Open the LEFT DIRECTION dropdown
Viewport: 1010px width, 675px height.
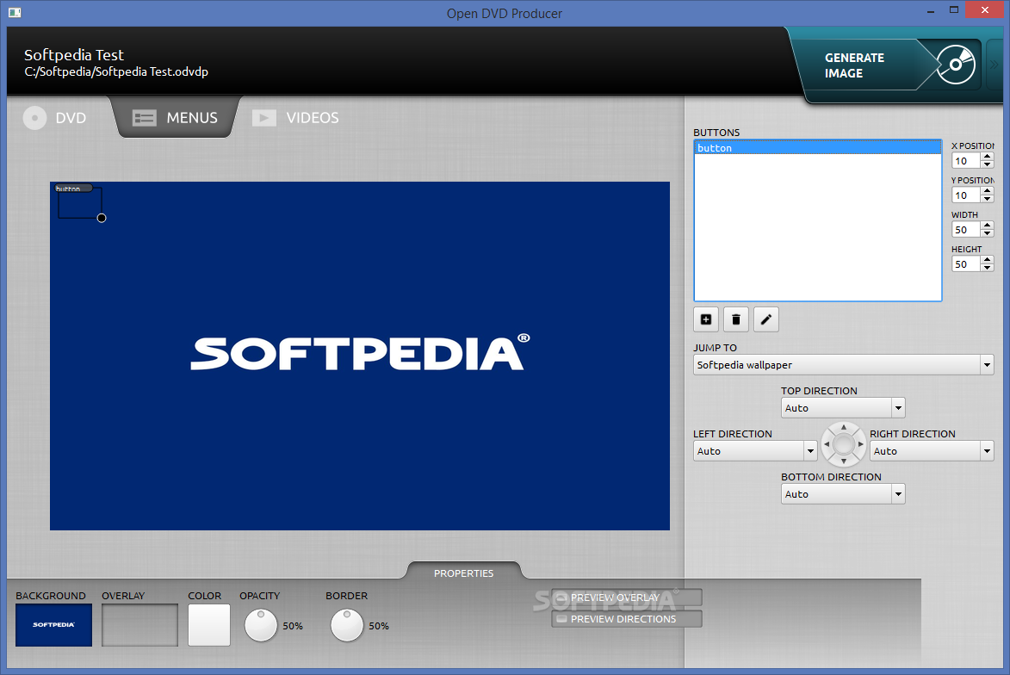[x=755, y=451]
